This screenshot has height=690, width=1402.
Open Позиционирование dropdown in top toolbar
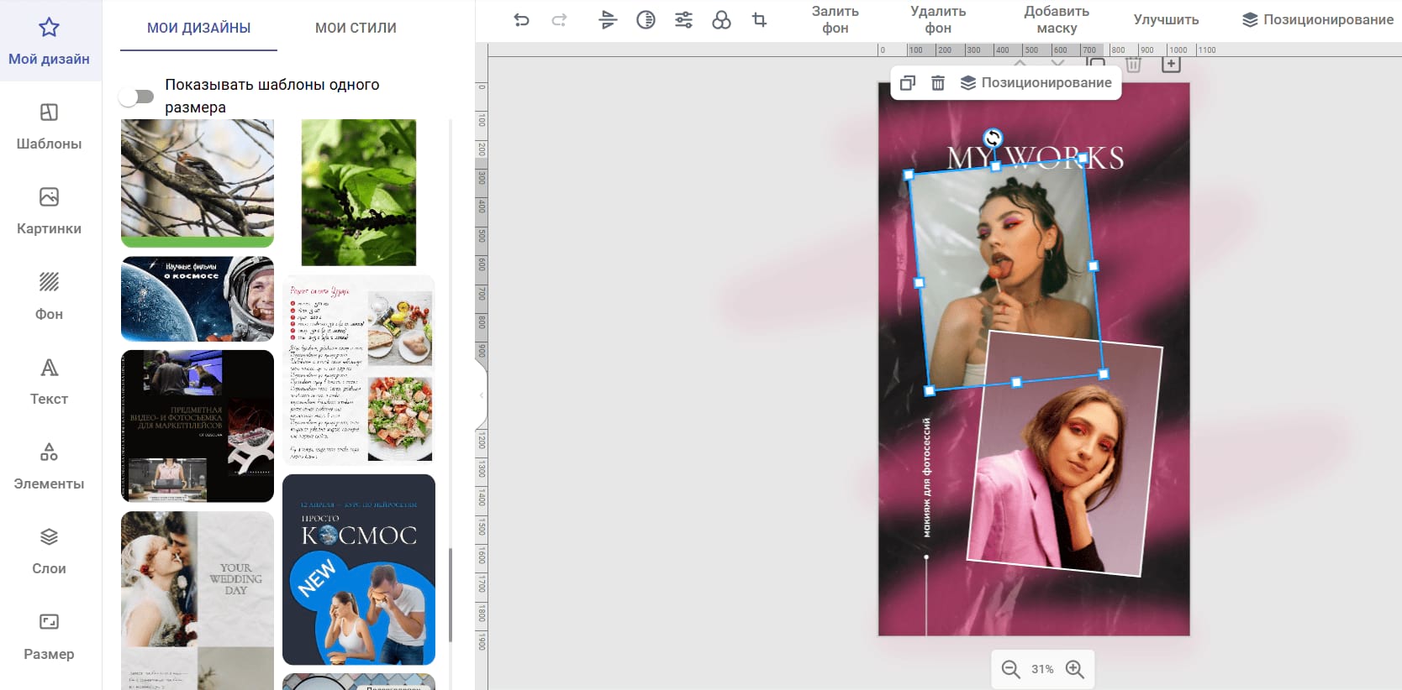coord(1317,20)
